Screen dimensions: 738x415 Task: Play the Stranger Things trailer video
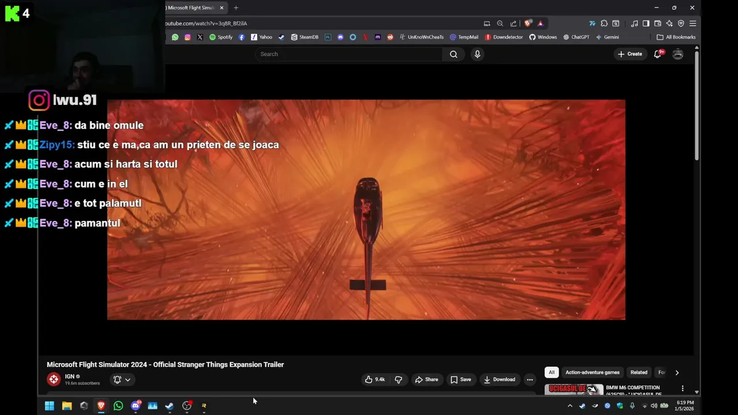(366, 210)
